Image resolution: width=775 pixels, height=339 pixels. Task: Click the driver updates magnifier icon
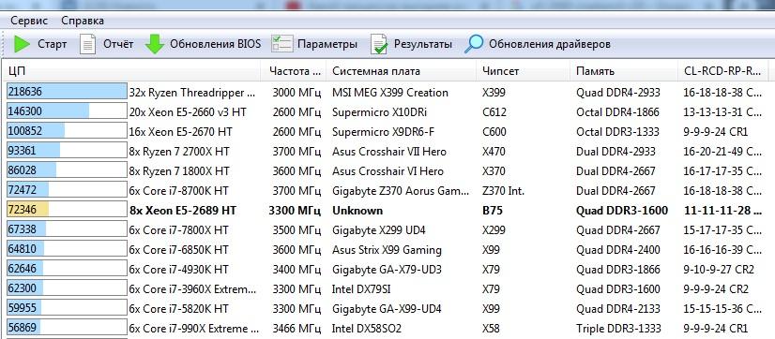coord(474,44)
